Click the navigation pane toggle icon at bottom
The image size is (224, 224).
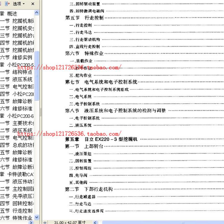click(45, 222)
